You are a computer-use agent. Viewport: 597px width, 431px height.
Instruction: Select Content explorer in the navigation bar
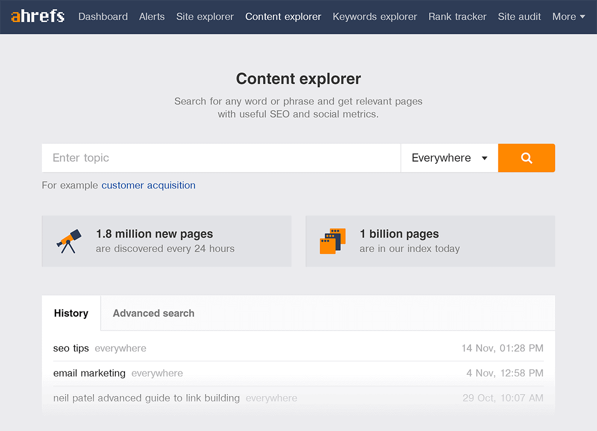(x=283, y=16)
